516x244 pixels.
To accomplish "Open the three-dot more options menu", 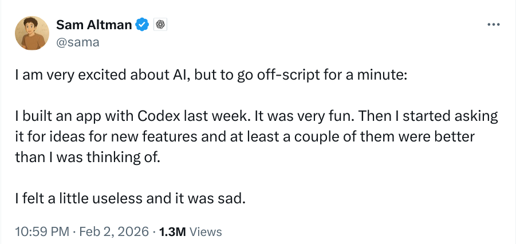I will (493, 25).
